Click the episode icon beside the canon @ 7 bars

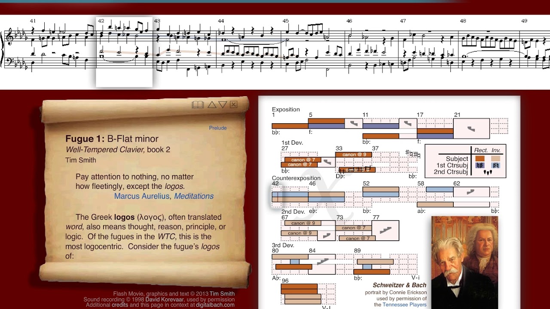click(x=327, y=162)
